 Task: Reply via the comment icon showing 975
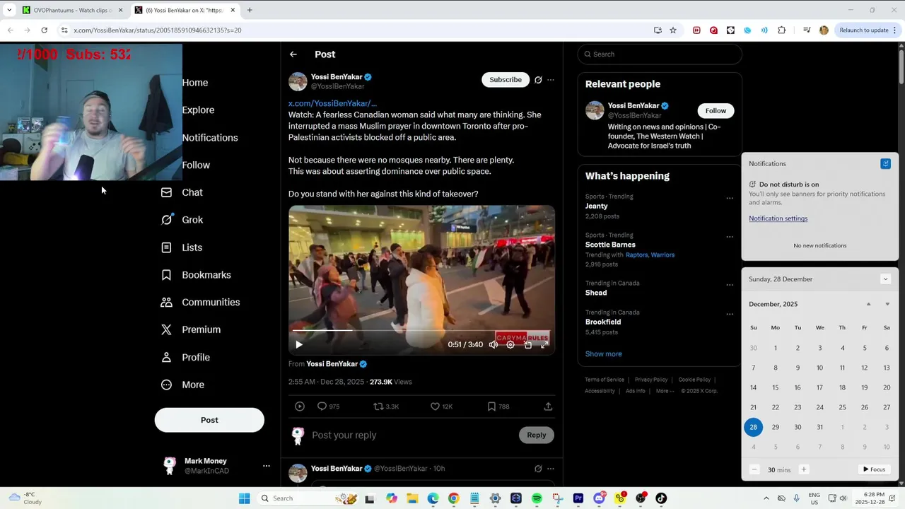(328, 406)
